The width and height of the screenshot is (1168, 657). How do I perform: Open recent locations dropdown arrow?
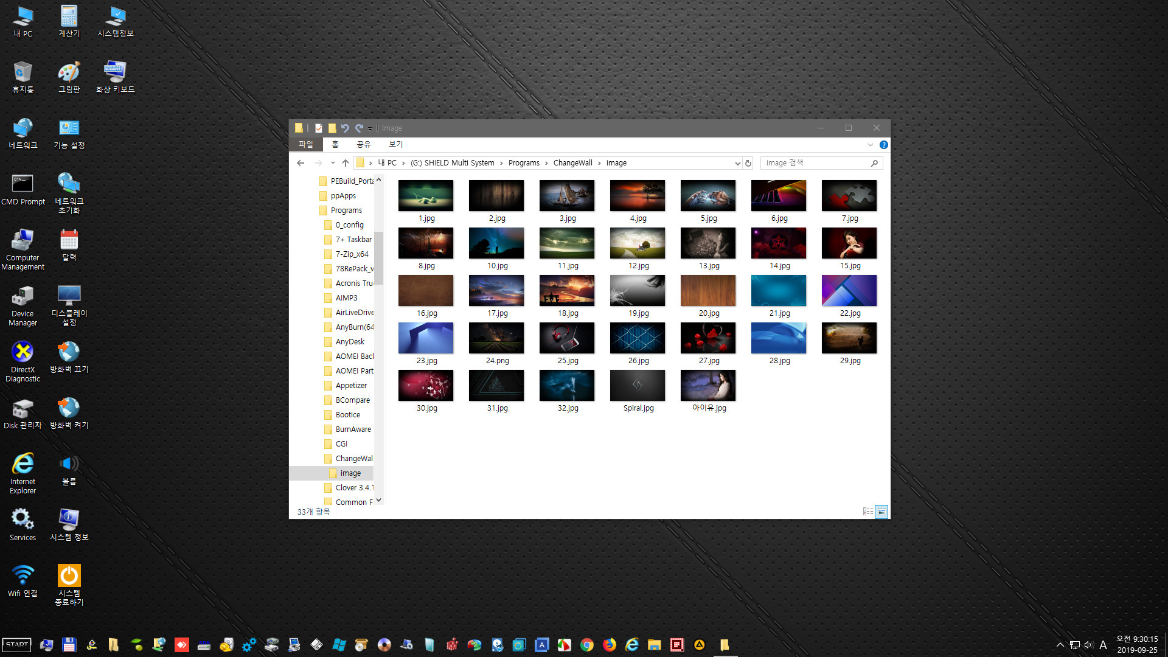[x=333, y=163]
